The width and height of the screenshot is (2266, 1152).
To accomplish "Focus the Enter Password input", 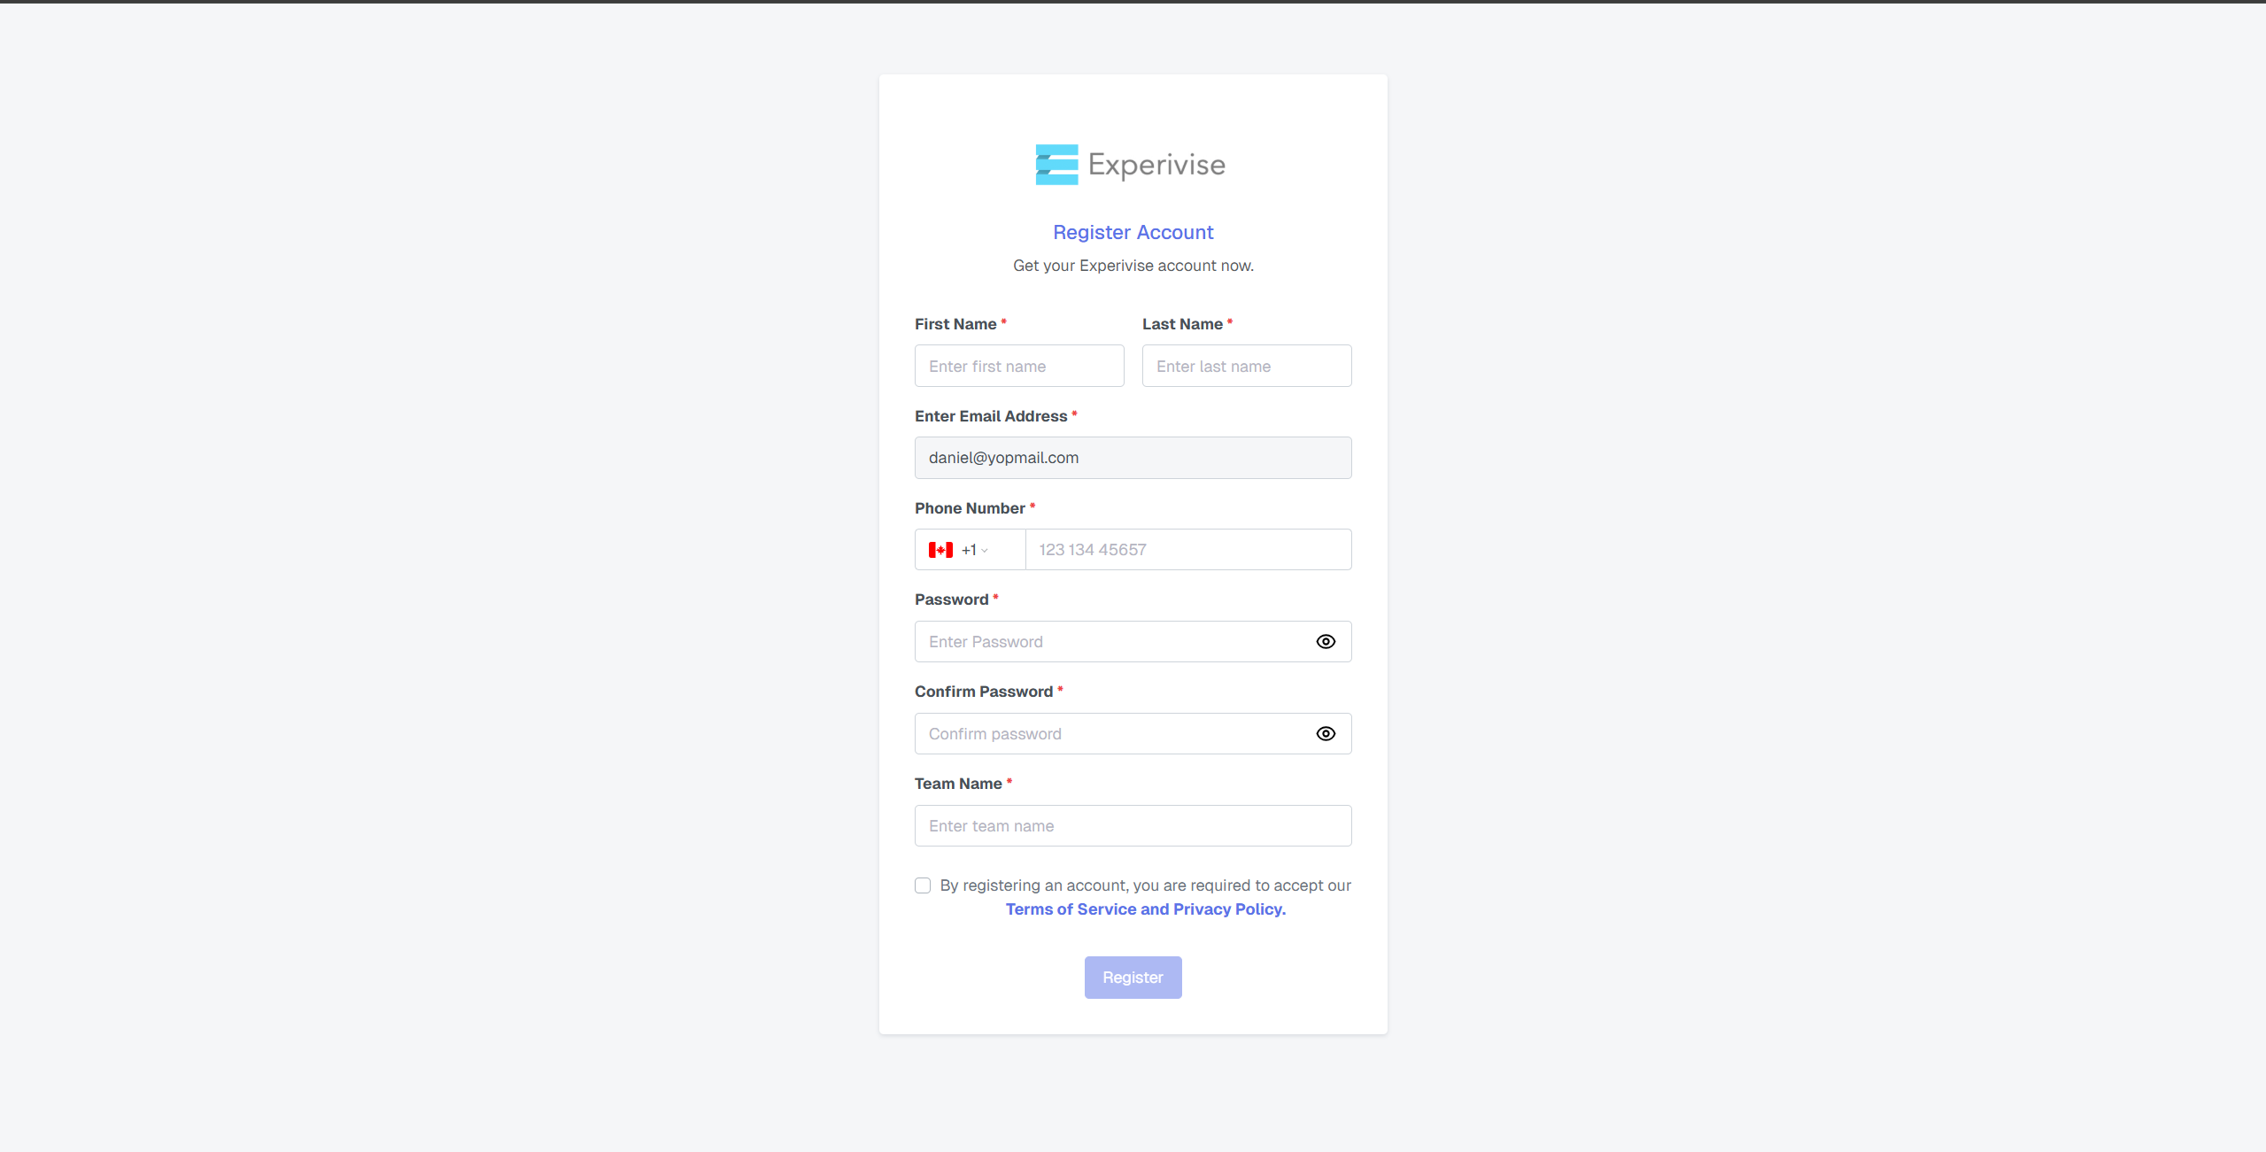I will pyautogui.click(x=1111, y=642).
